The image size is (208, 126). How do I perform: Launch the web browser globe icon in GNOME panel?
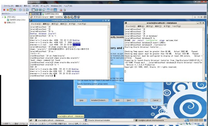click(65, 17)
